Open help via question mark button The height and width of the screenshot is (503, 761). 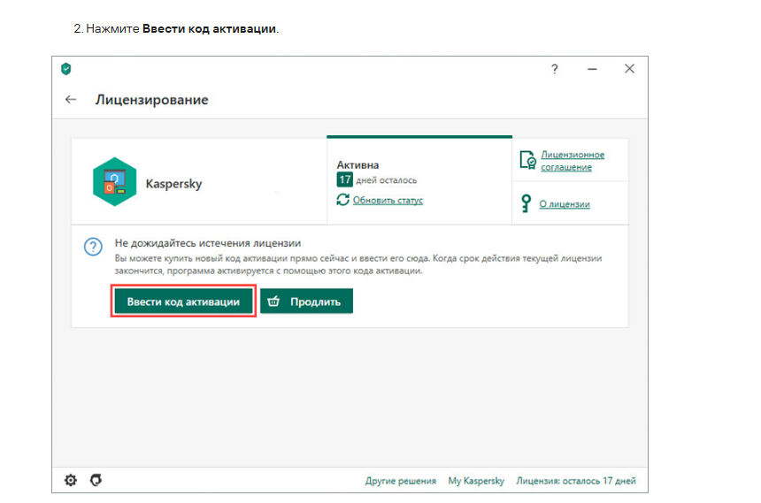pos(555,69)
